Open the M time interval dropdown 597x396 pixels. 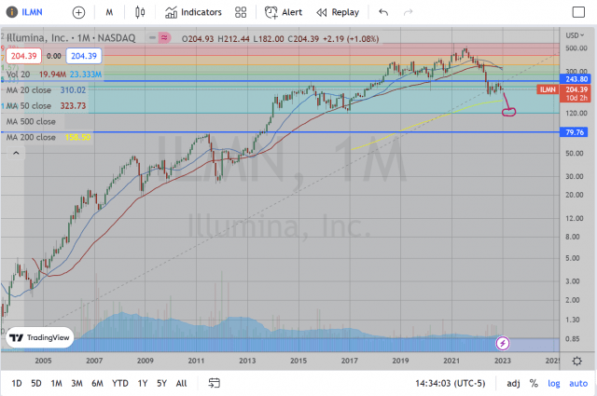pyautogui.click(x=110, y=12)
